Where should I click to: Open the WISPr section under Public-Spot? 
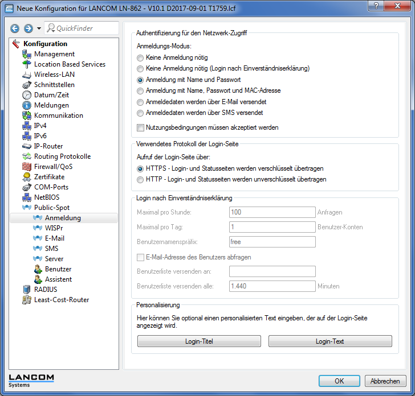pyautogui.click(x=53, y=228)
